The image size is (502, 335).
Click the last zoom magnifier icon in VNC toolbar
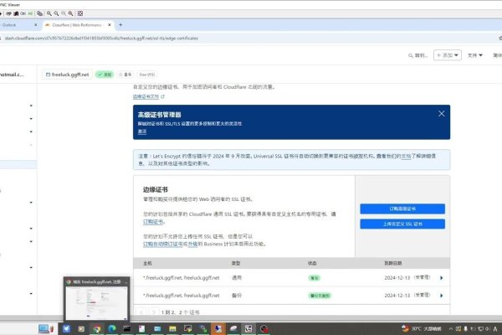[x=71, y=13]
